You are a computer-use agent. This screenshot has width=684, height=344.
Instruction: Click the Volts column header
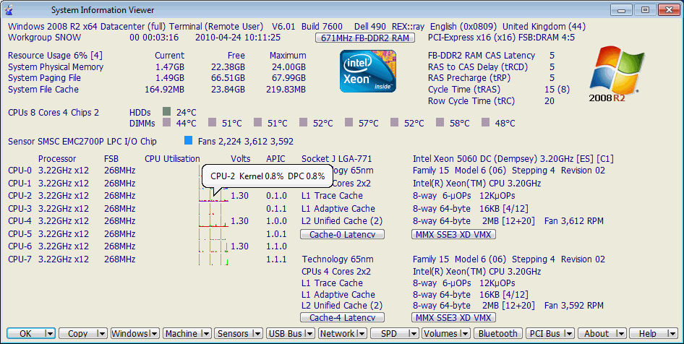(x=241, y=159)
